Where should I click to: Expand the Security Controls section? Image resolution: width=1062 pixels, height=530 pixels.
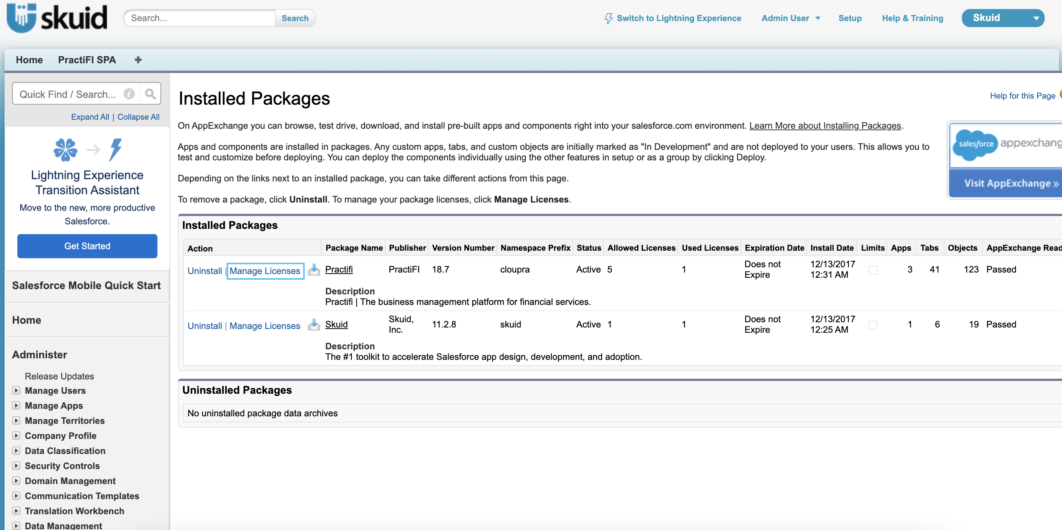click(16, 465)
